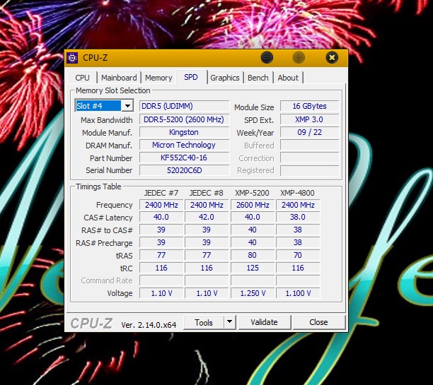Click the Memory Slot Selection group title

click(x=113, y=90)
